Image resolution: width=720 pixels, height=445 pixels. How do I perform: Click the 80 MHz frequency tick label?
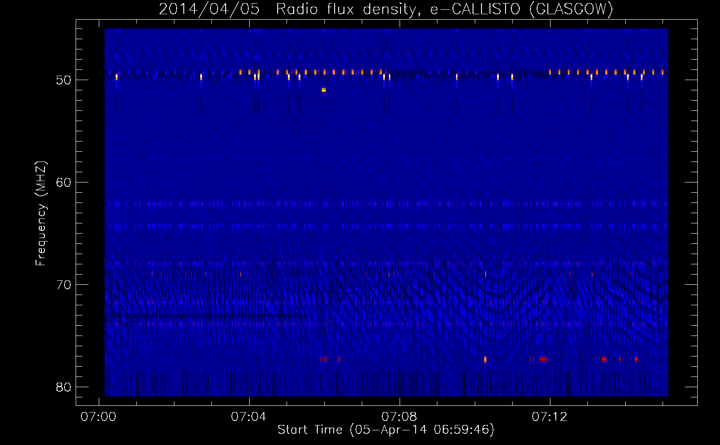pyautogui.click(x=64, y=387)
